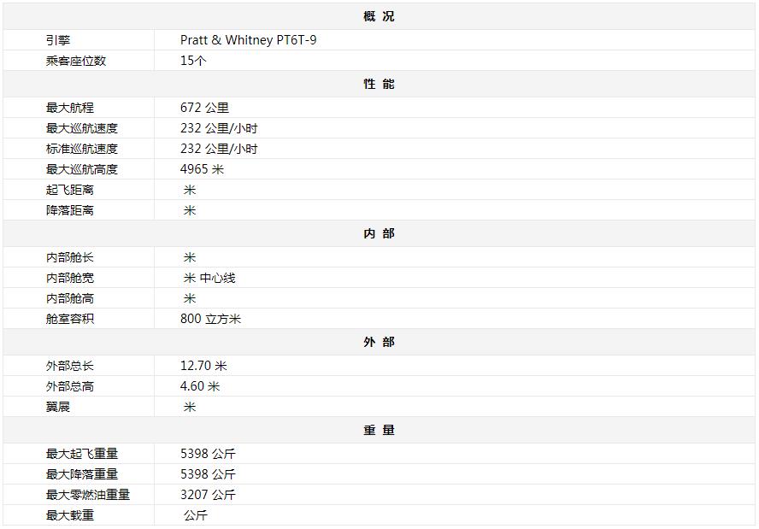Click the 乘客座位数 label

(x=76, y=61)
